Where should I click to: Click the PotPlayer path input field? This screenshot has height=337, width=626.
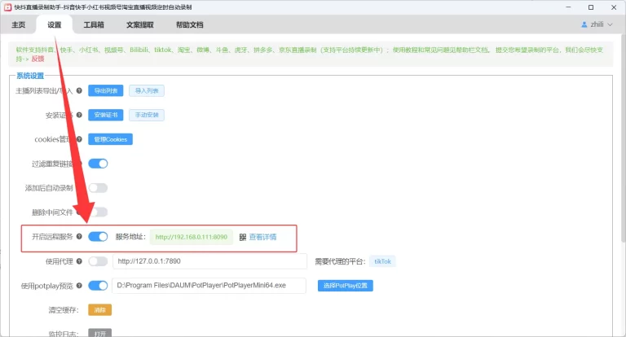click(x=209, y=286)
